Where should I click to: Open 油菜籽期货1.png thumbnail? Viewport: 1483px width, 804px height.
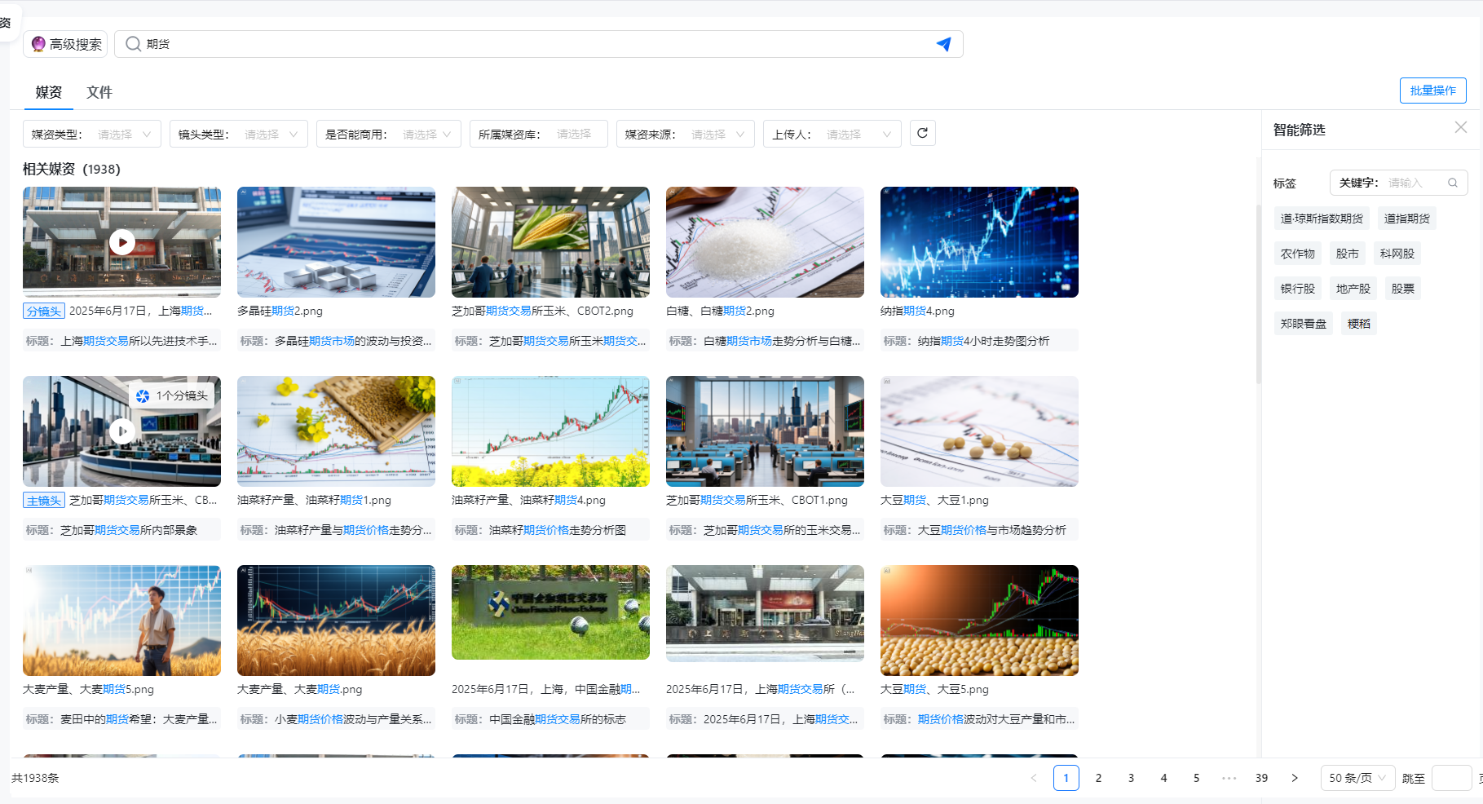point(336,431)
